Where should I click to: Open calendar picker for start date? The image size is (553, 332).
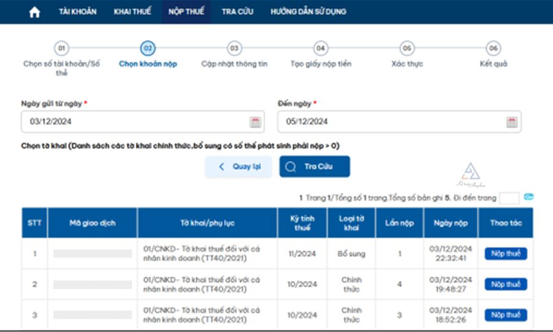[x=255, y=122]
